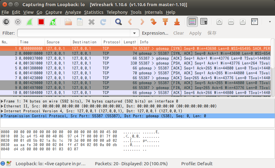Stop the running capture with red square
This screenshot has width=275, height=168.
tap(41, 22)
